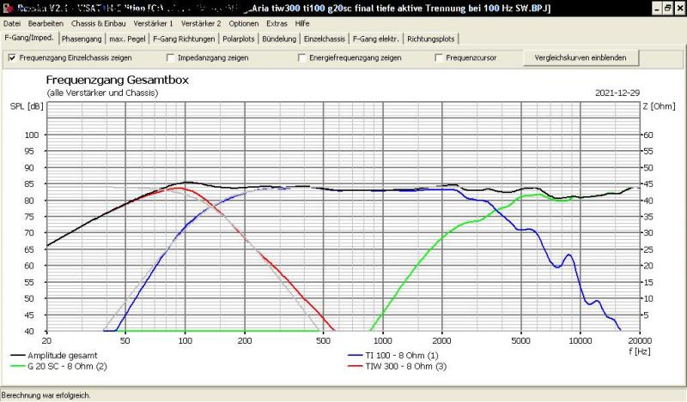Click the red TIW 300 legend line
Viewport: 687px width, 402px height.
(x=355, y=367)
